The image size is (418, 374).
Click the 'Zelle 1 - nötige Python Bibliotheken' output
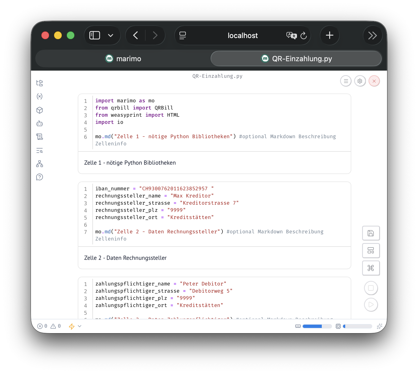(x=130, y=163)
